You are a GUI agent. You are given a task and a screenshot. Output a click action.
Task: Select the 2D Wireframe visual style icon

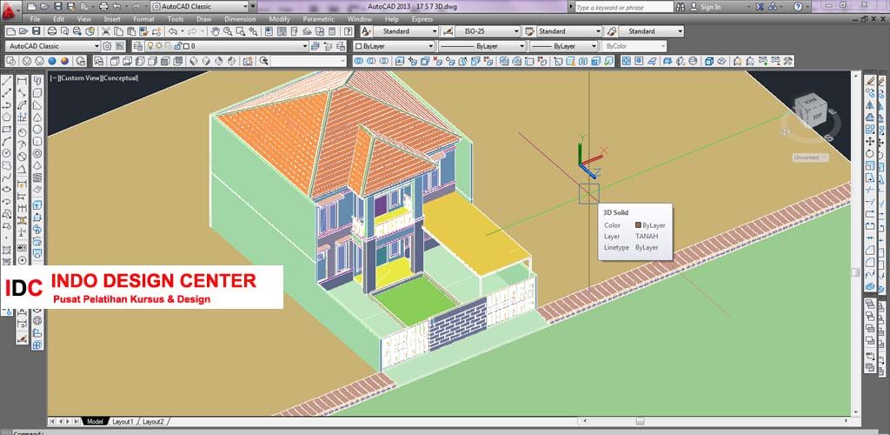click(x=11, y=61)
